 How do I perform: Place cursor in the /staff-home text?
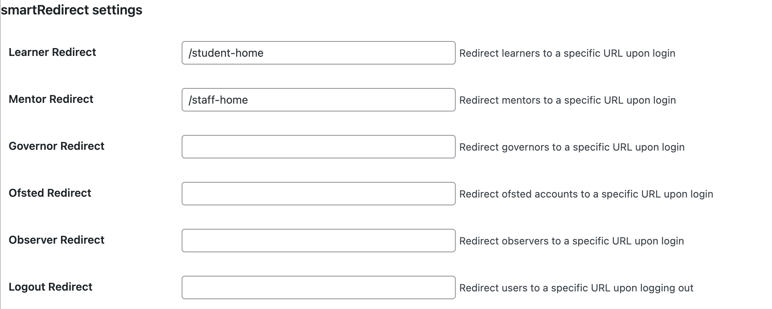click(218, 100)
